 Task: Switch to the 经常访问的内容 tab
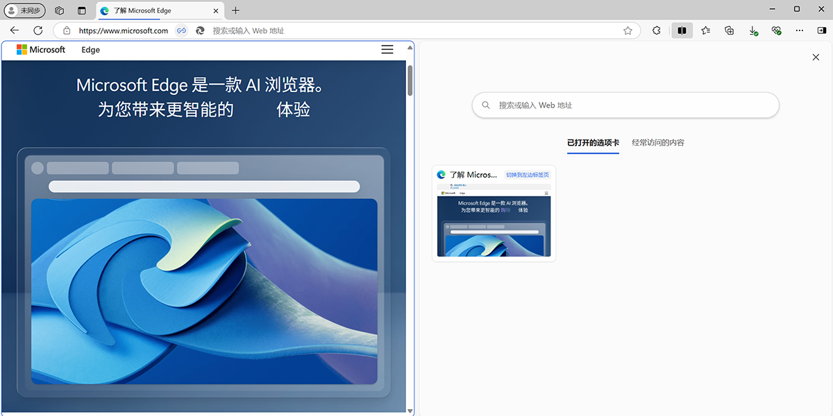coord(658,142)
